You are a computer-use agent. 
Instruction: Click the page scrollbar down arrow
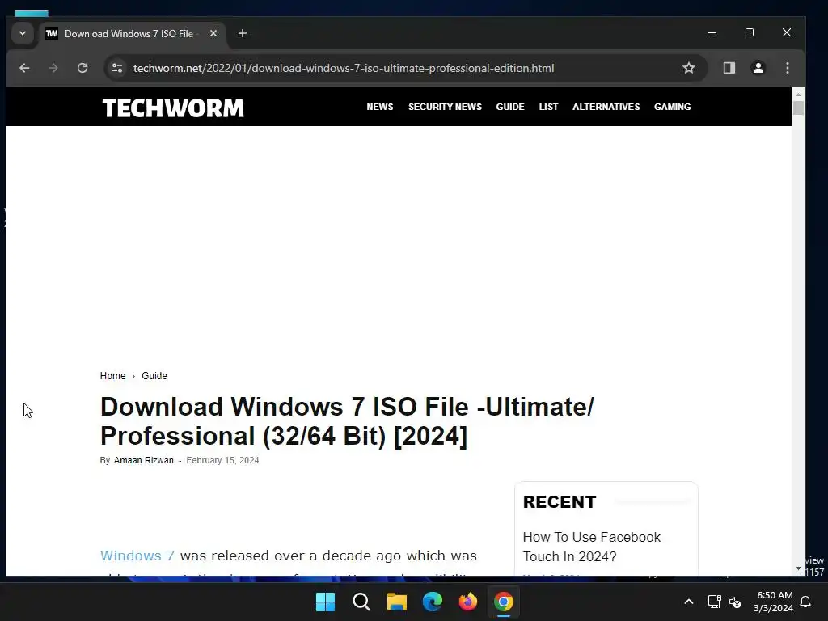798,568
